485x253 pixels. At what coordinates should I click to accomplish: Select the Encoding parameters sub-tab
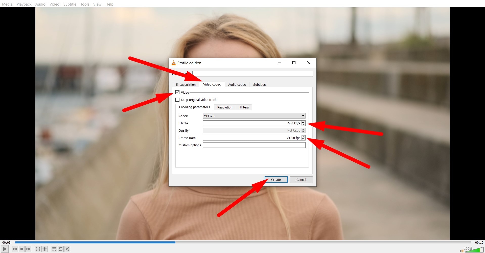coord(194,107)
